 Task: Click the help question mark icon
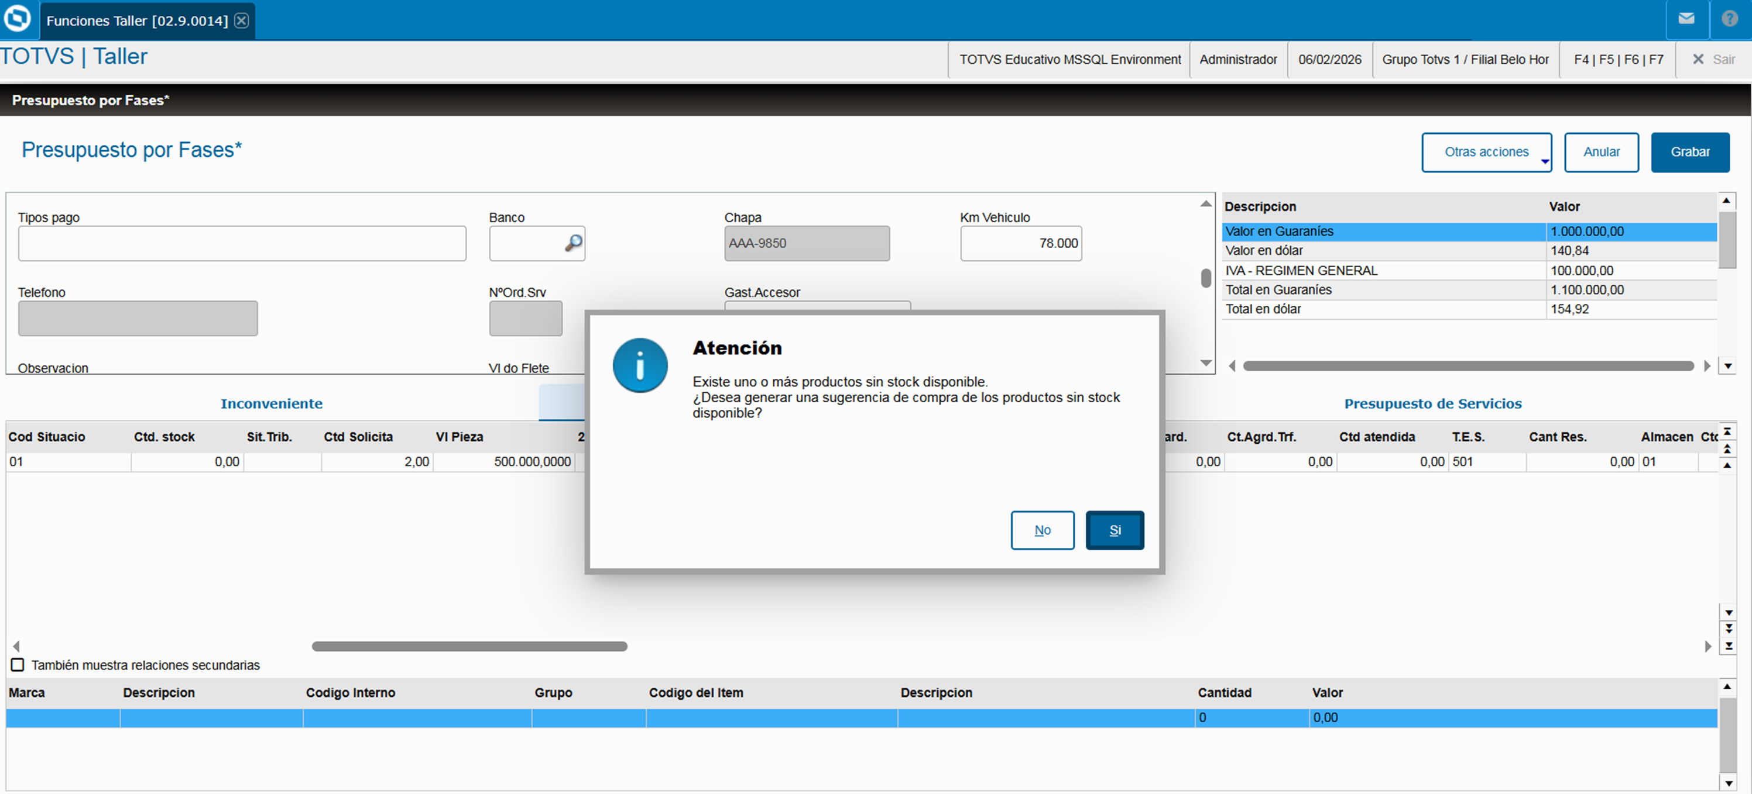click(1730, 19)
